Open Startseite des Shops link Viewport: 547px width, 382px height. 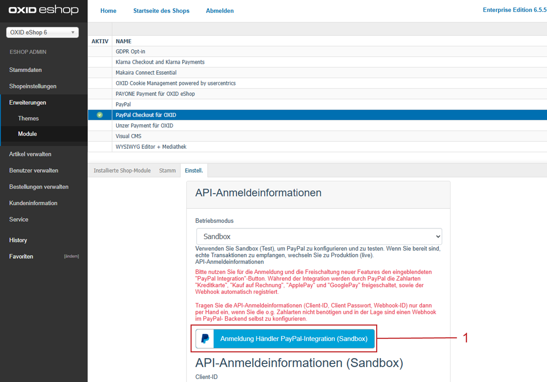coord(161,11)
